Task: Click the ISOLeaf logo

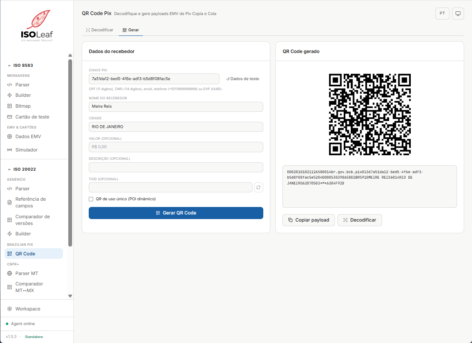Action: point(37,25)
